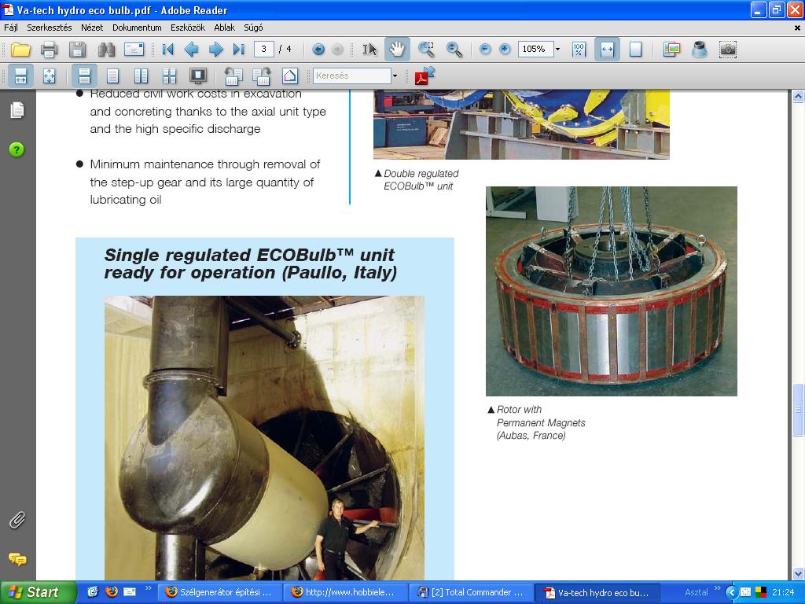Open the Ablak menu
805x604 pixels.
(x=224, y=28)
